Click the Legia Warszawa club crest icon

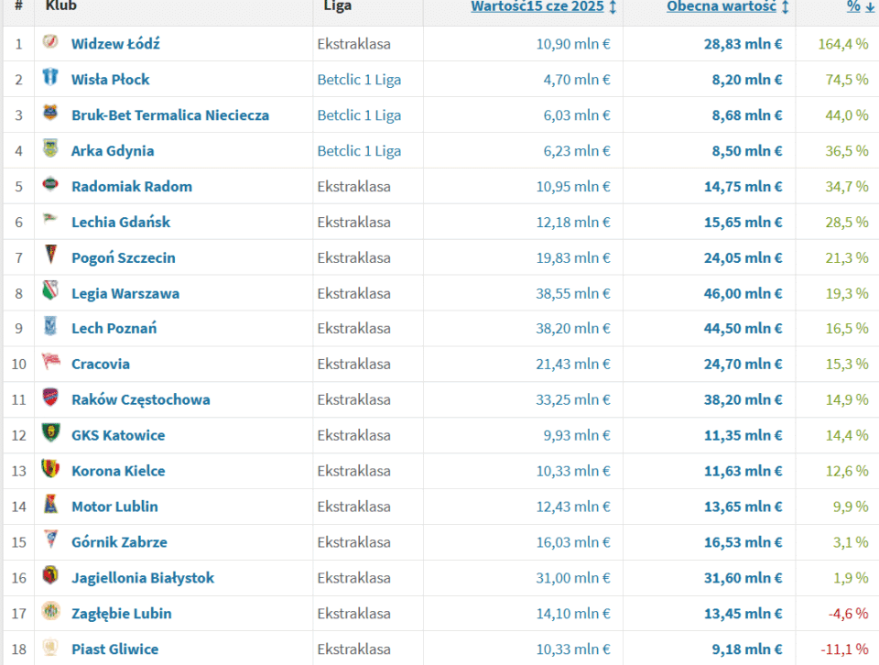tap(50, 293)
